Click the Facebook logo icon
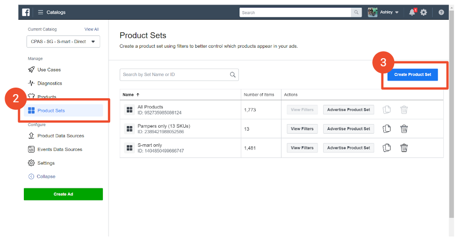Screen dimensions: 456x239 [x=25, y=12]
